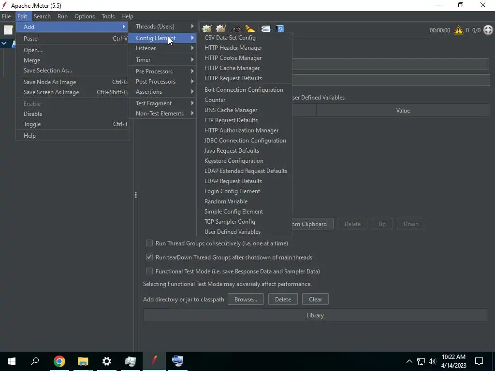Select JDBC Connection Configuration
Image resolution: width=495 pixels, height=371 pixels.
pyautogui.click(x=244, y=141)
